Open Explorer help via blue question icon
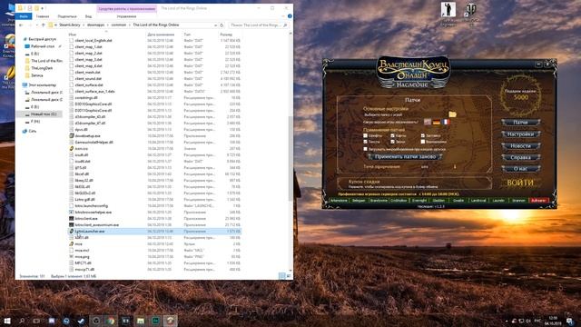This screenshot has height=327, width=581. point(290,16)
